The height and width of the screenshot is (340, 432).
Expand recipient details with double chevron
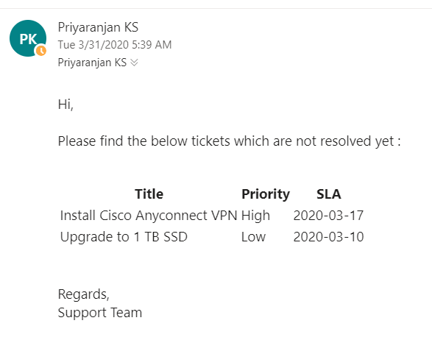click(134, 63)
